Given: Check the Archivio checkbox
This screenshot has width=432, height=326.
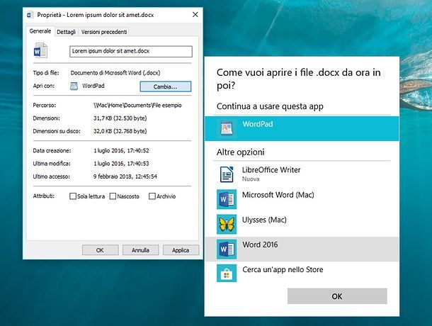Looking at the screenshot, I should point(152,196).
